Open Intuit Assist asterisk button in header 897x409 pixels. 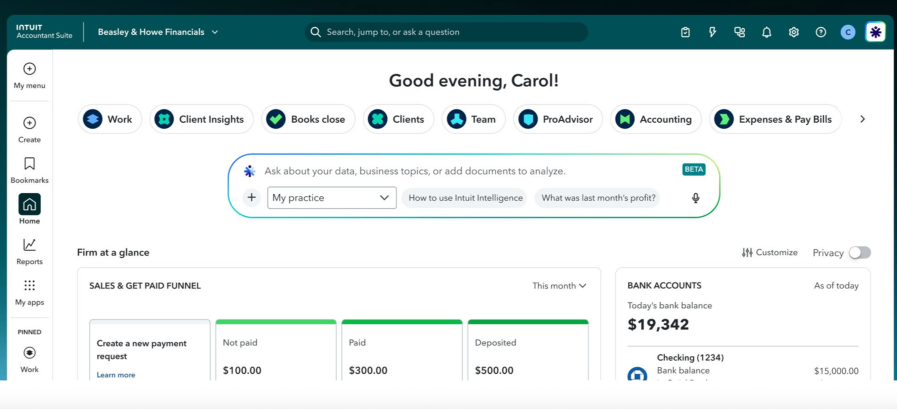tap(875, 32)
